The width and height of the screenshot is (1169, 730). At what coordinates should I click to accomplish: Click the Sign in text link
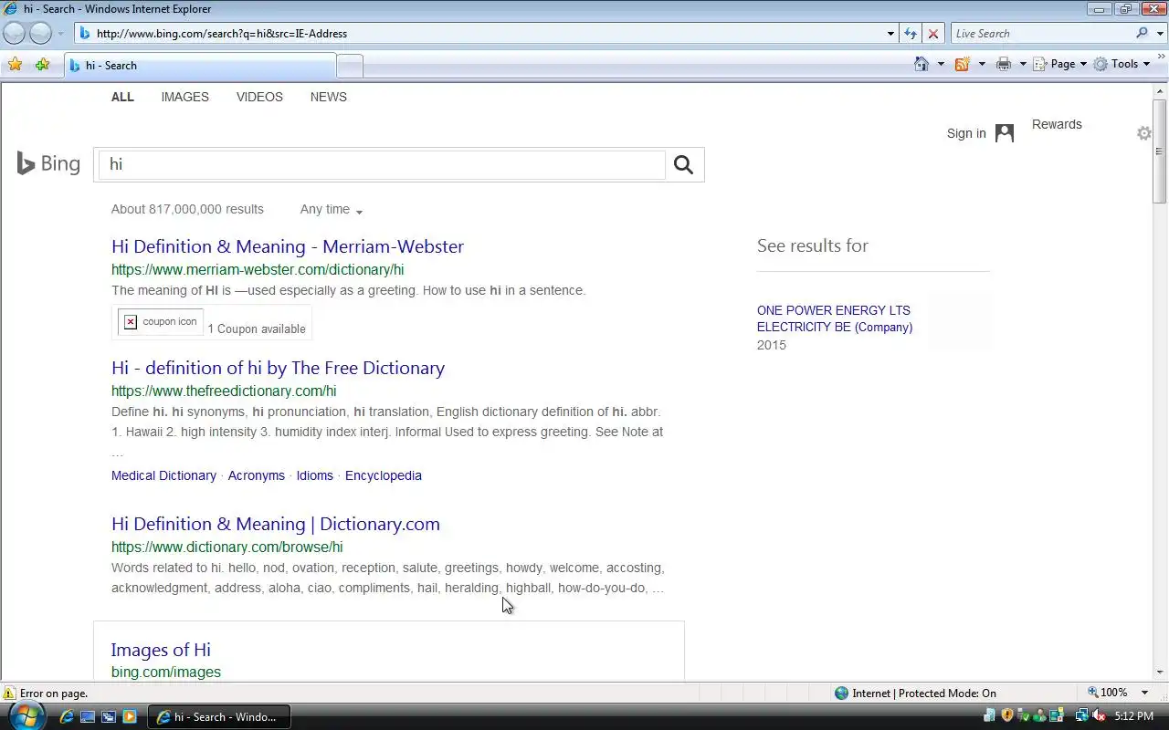pyautogui.click(x=966, y=133)
